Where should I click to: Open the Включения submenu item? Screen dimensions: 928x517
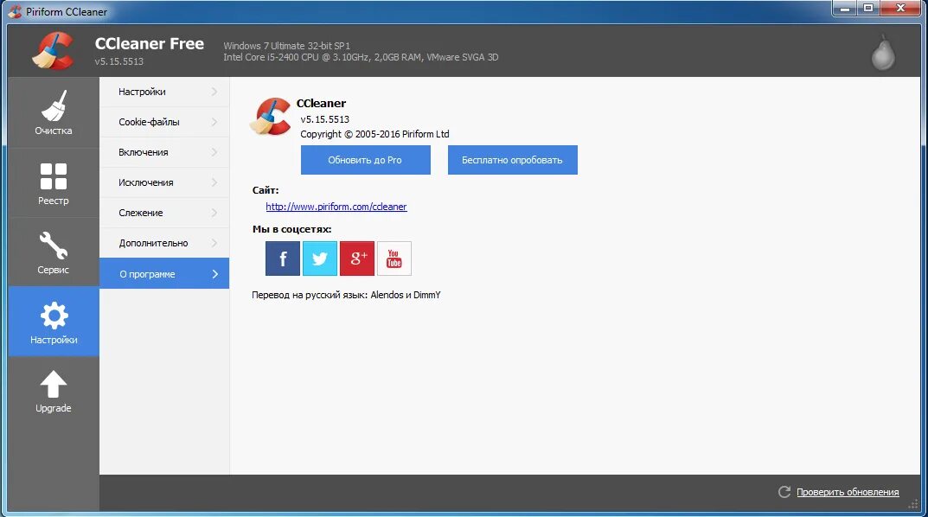point(164,152)
